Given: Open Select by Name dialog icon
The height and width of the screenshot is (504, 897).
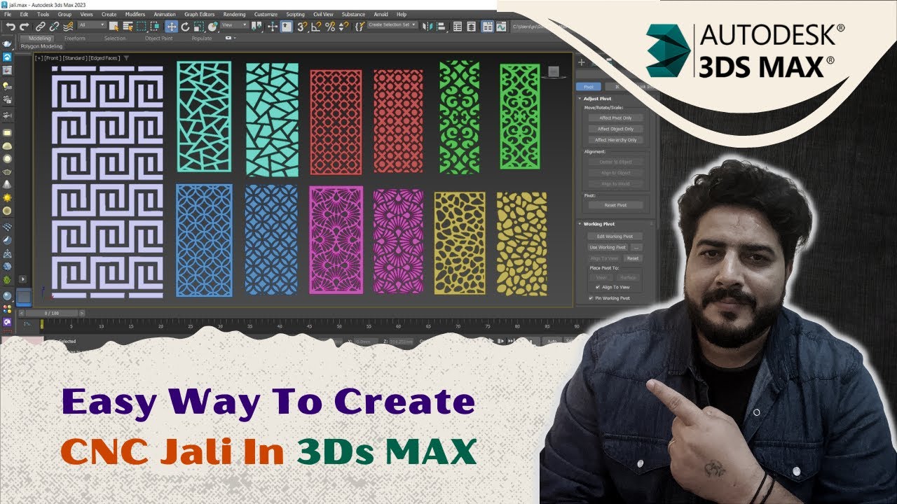Looking at the screenshot, I should point(128,27).
